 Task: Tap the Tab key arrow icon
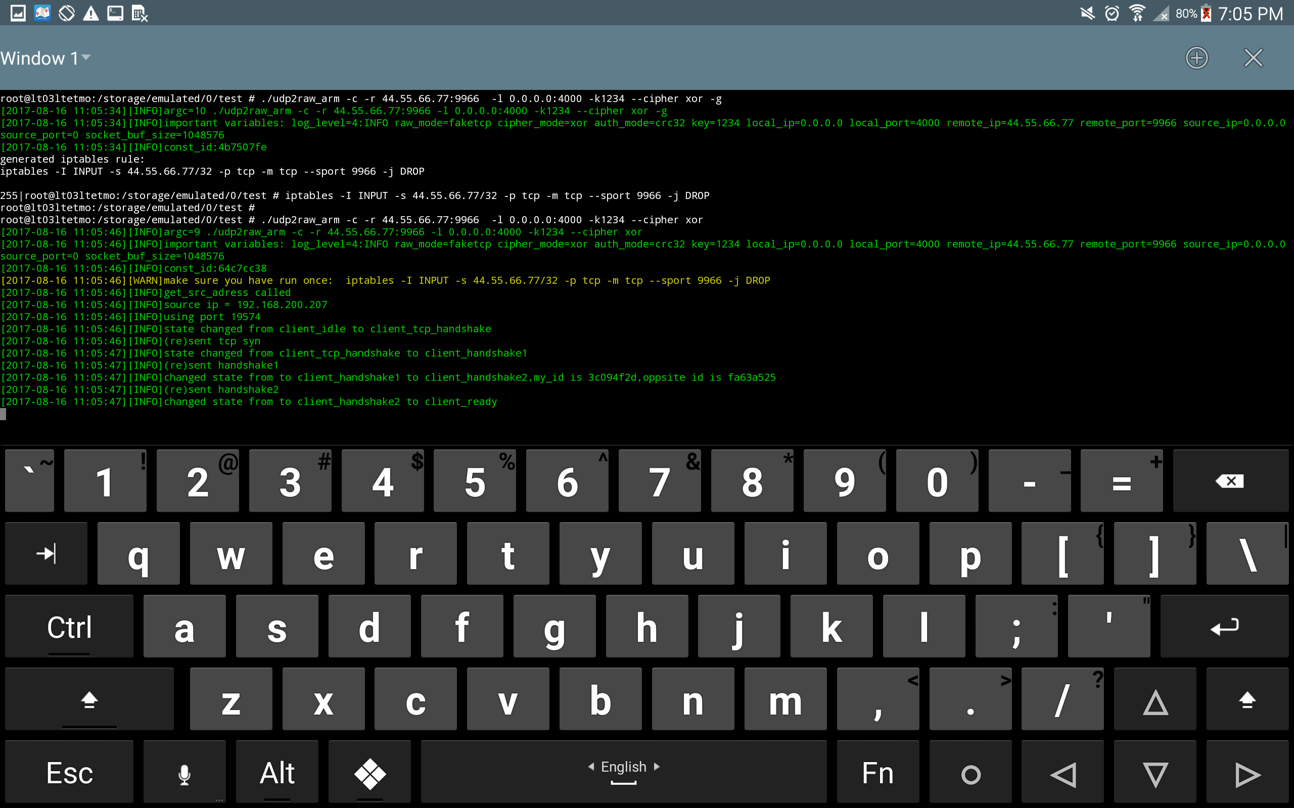tap(46, 553)
